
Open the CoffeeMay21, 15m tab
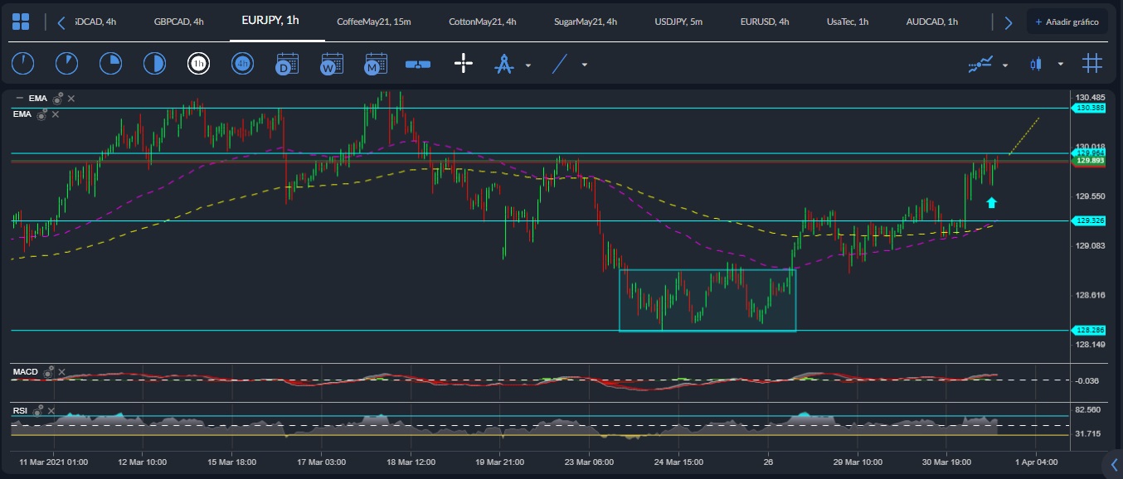[374, 22]
